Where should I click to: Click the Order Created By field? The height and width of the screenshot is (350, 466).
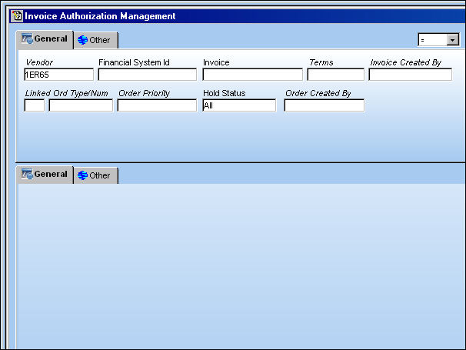(325, 105)
